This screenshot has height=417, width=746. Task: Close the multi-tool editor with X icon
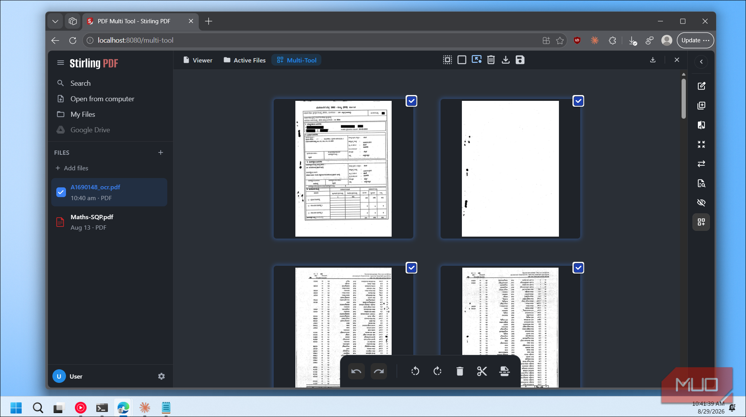pos(677,60)
